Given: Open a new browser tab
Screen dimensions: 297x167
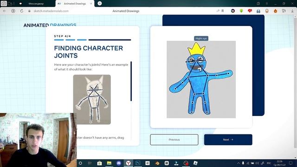Looking at the screenshot, I should (x=100, y=3).
